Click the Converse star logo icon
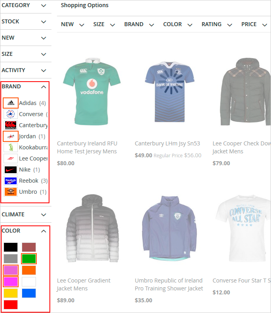 coord(11,114)
